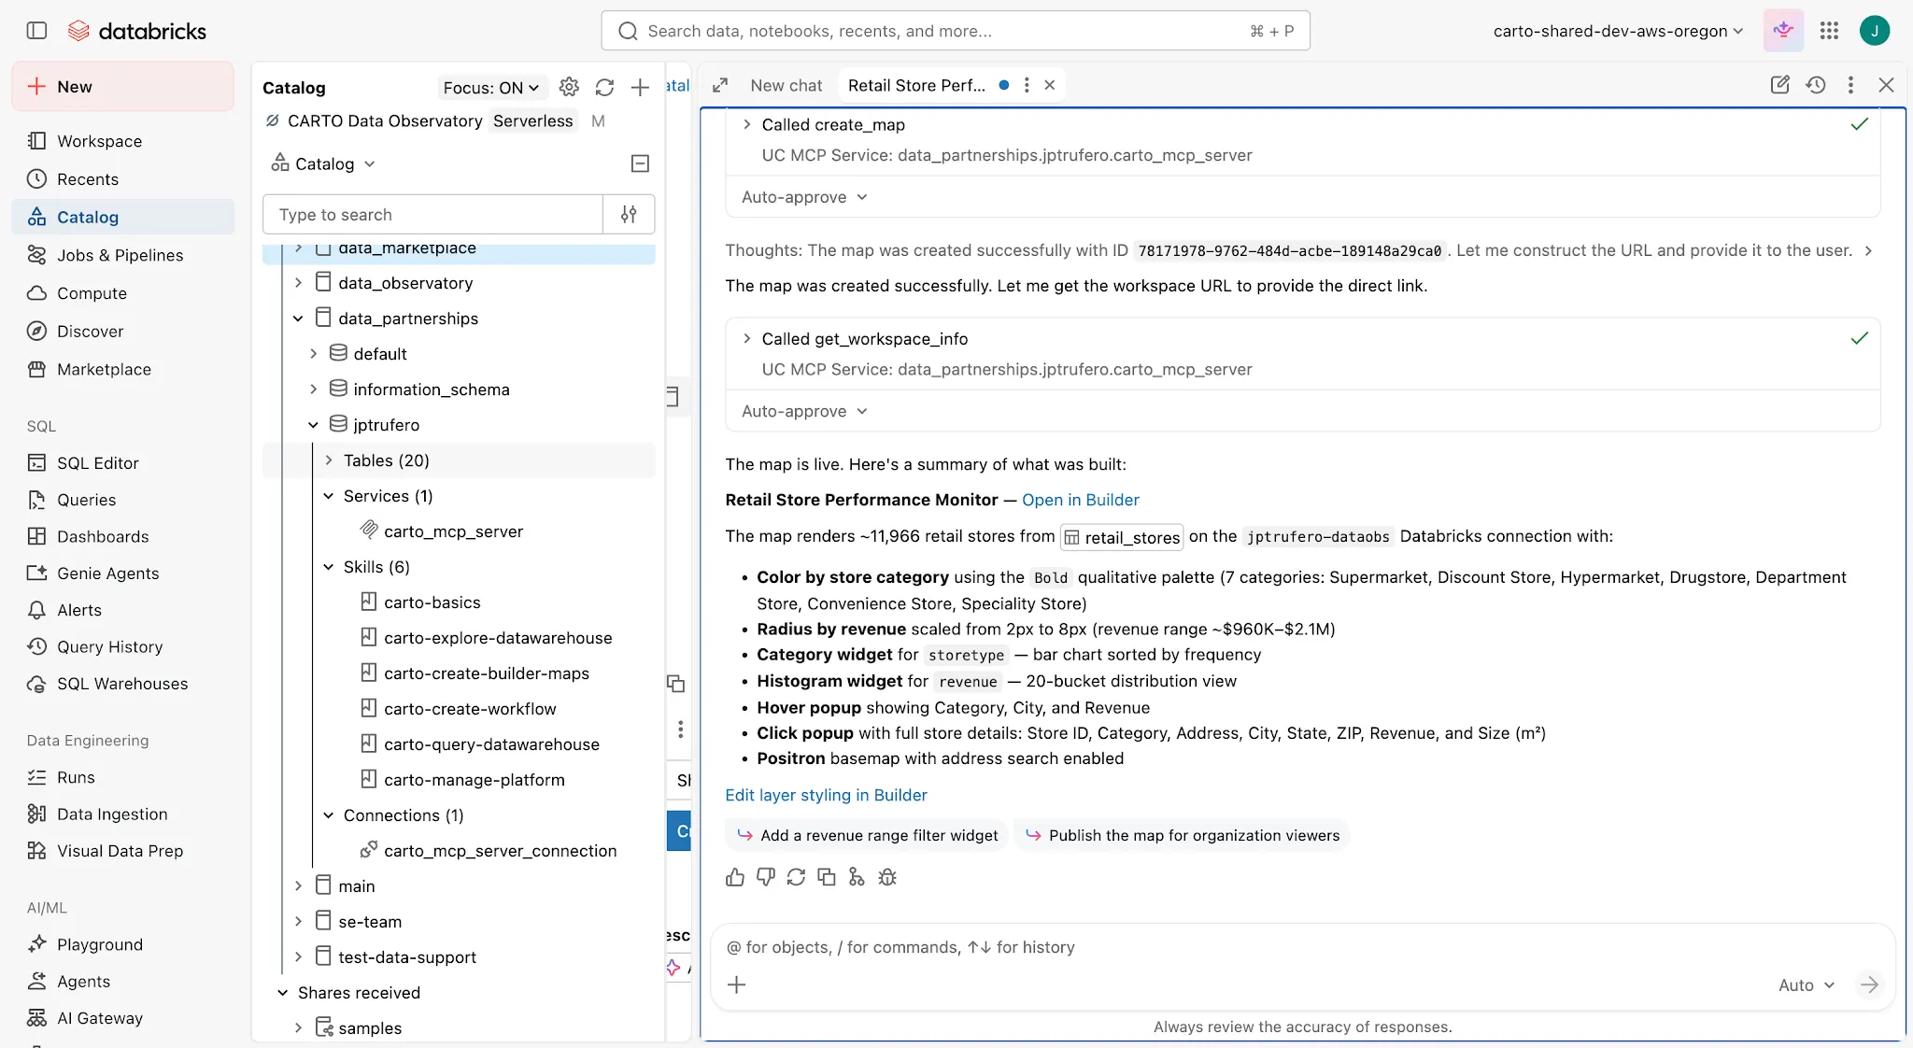Start a new chat with edit icon
The image size is (1913, 1048).
tap(1780, 85)
